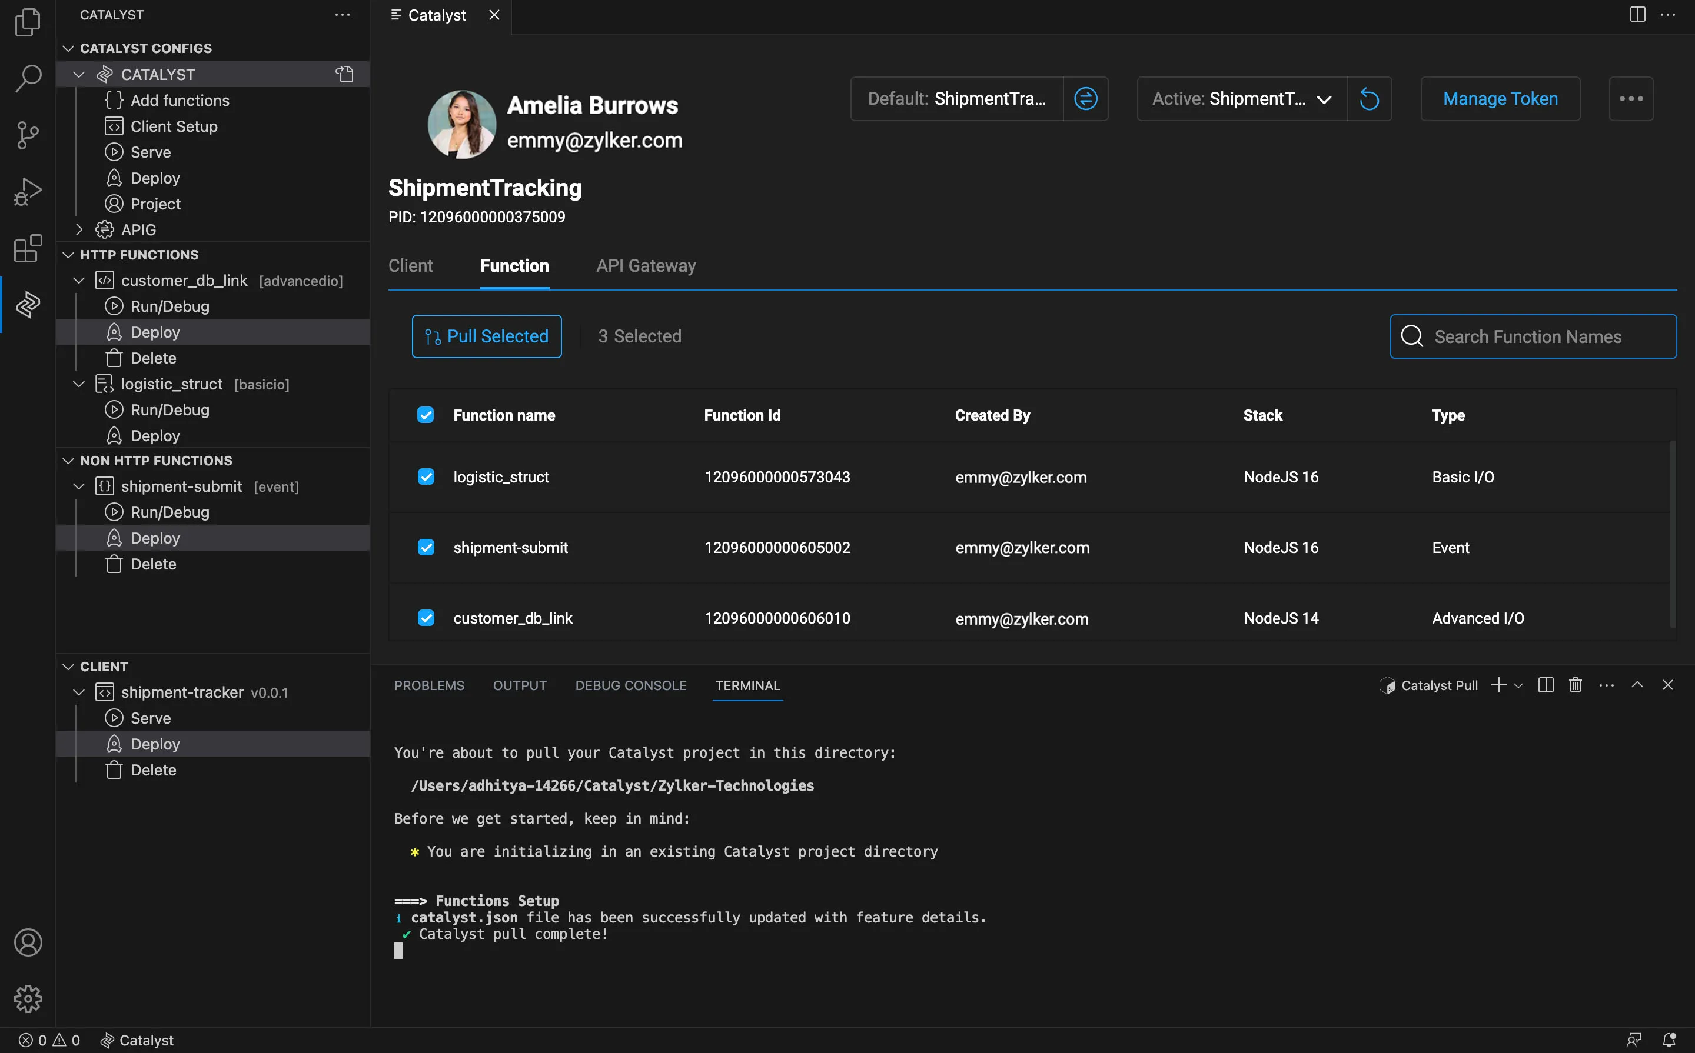Click the refresh active project icon
Viewport: 1695px width, 1053px height.
point(1369,99)
